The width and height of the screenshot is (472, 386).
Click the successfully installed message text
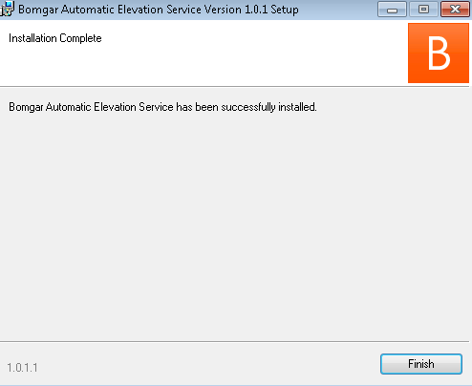(x=162, y=107)
